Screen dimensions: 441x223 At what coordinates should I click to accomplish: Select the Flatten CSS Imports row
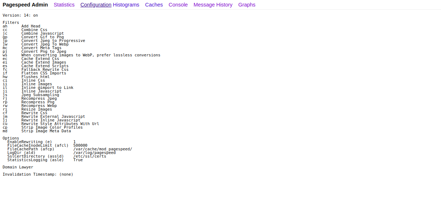point(34,73)
